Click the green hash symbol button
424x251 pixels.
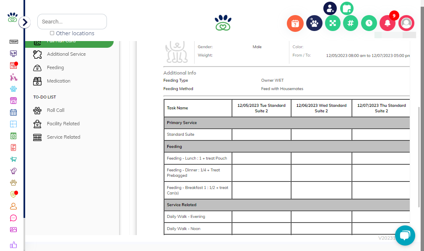point(351,23)
